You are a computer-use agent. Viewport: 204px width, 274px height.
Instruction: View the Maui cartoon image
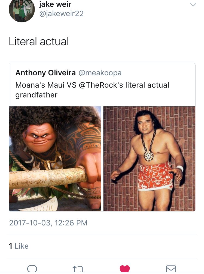55,159
